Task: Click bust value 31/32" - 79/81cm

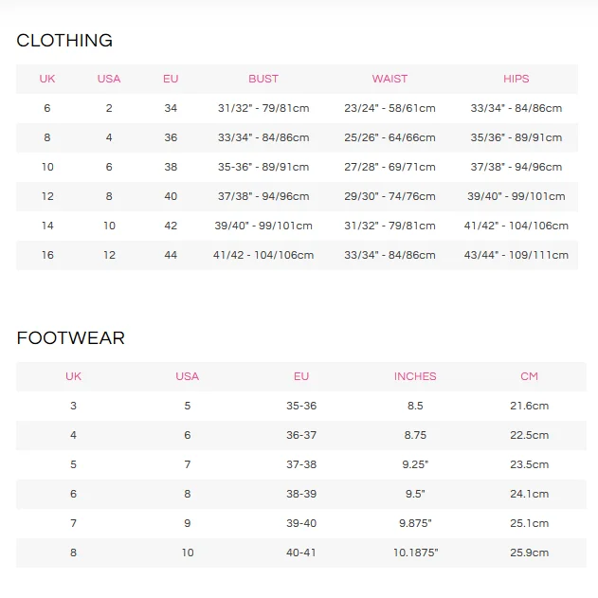Action: click(263, 108)
